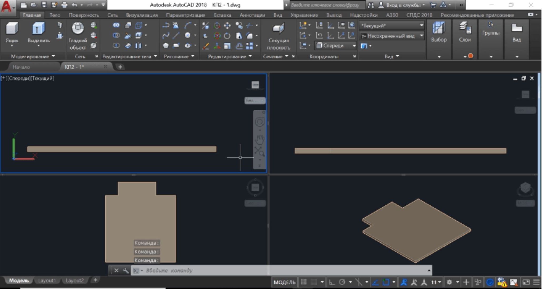Viewport: 542px width, 289px height.
Task: Switch to the Layout1 tab
Action: coord(47,280)
